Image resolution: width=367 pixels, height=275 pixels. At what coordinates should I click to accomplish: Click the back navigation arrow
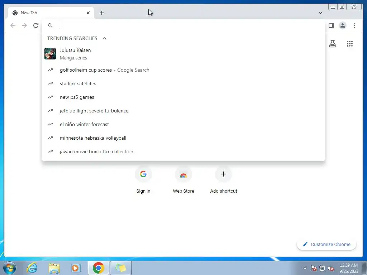tap(13, 25)
